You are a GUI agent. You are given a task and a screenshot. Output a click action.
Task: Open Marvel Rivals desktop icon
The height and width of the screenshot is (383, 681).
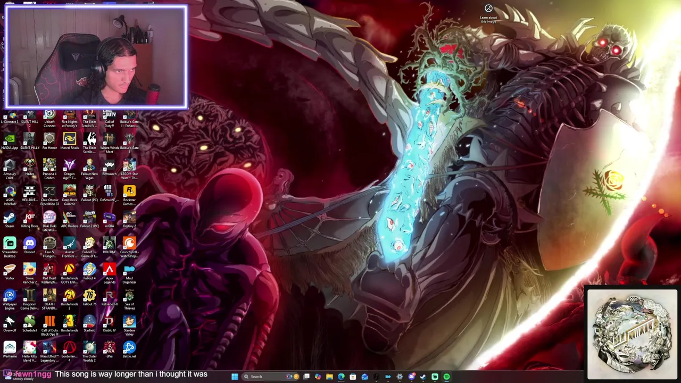[x=69, y=141]
